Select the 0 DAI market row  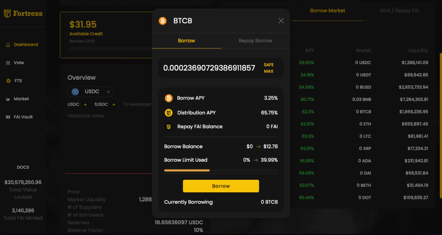(x=363, y=173)
